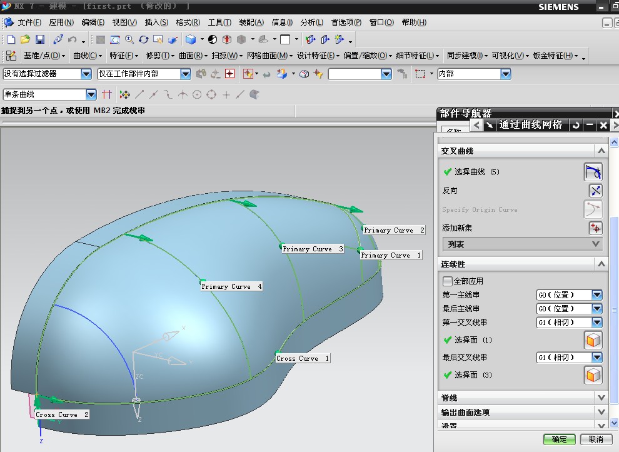The height and width of the screenshot is (452, 619).
Task: Expand the 脊线 section
Action: click(601, 398)
